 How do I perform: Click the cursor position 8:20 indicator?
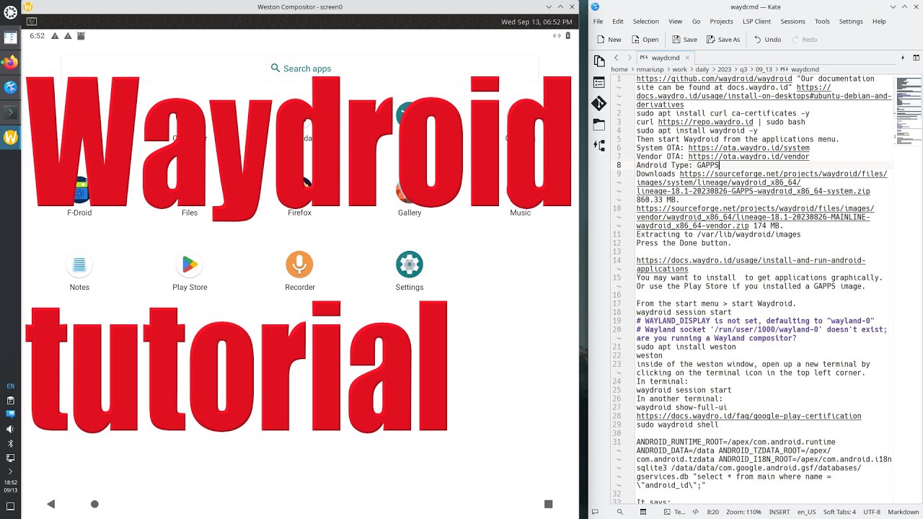click(712, 512)
